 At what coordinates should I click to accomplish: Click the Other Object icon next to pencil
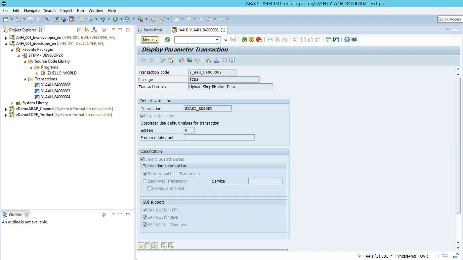point(170,60)
